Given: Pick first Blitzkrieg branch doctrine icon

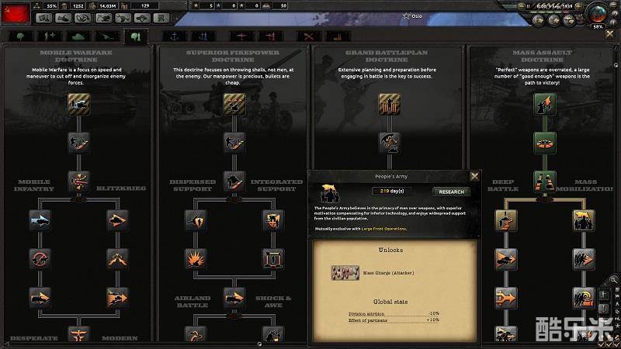Looking at the screenshot, I should pos(118,220).
